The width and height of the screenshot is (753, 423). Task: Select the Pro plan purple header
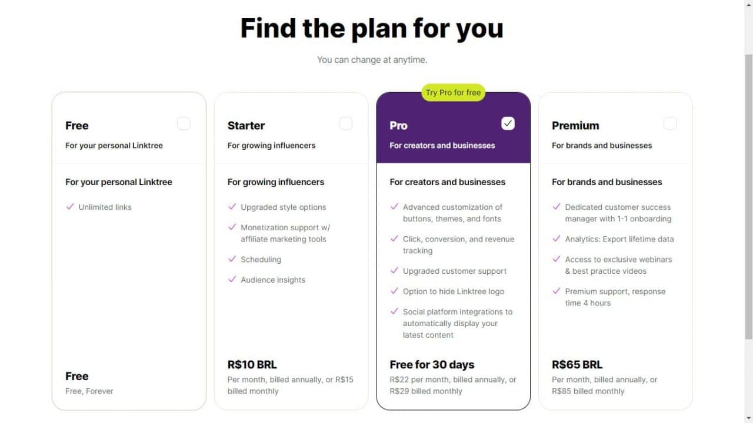click(453, 134)
